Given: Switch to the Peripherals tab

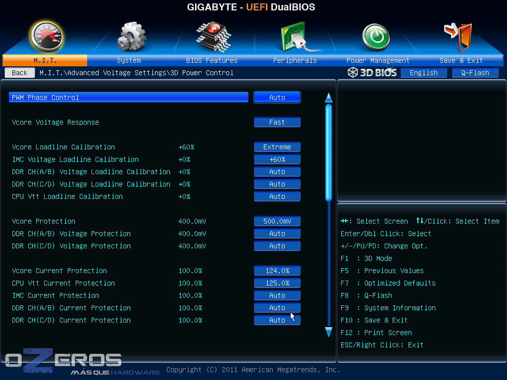Looking at the screenshot, I should (x=295, y=60).
